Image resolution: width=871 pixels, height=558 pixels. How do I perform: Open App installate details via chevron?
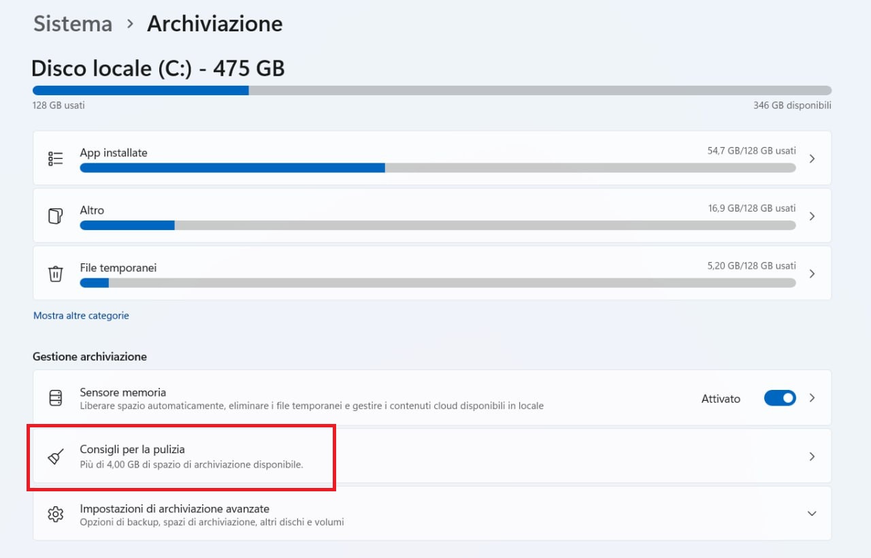click(x=812, y=159)
